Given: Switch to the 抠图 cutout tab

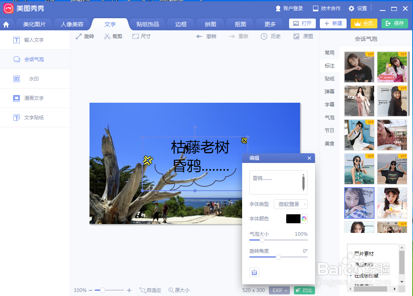Looking at the screenshot, I should point(239,24).
